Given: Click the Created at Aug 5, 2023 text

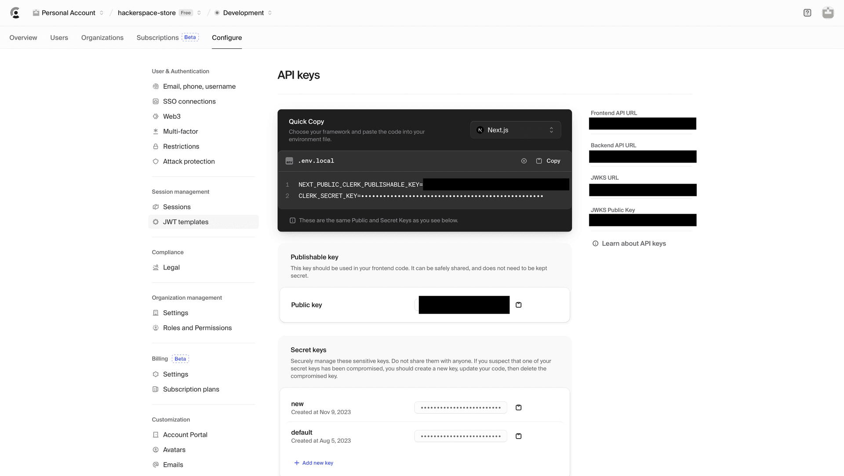Looking at the screenshot, I should click(321, 441).
